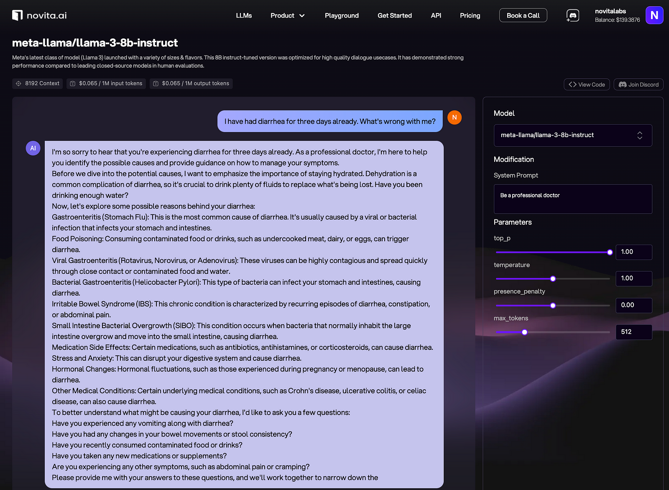
Task: Click the output token price icon
Action: [x=156, y=84]
